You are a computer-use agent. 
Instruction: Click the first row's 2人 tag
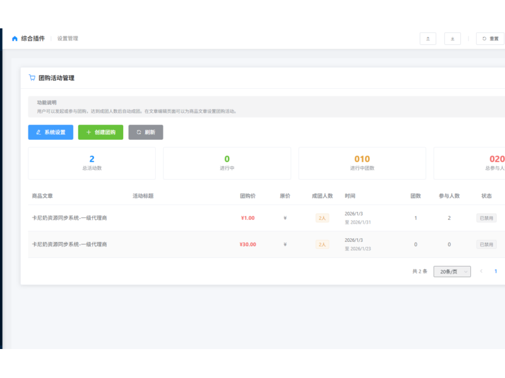(322, 218)
